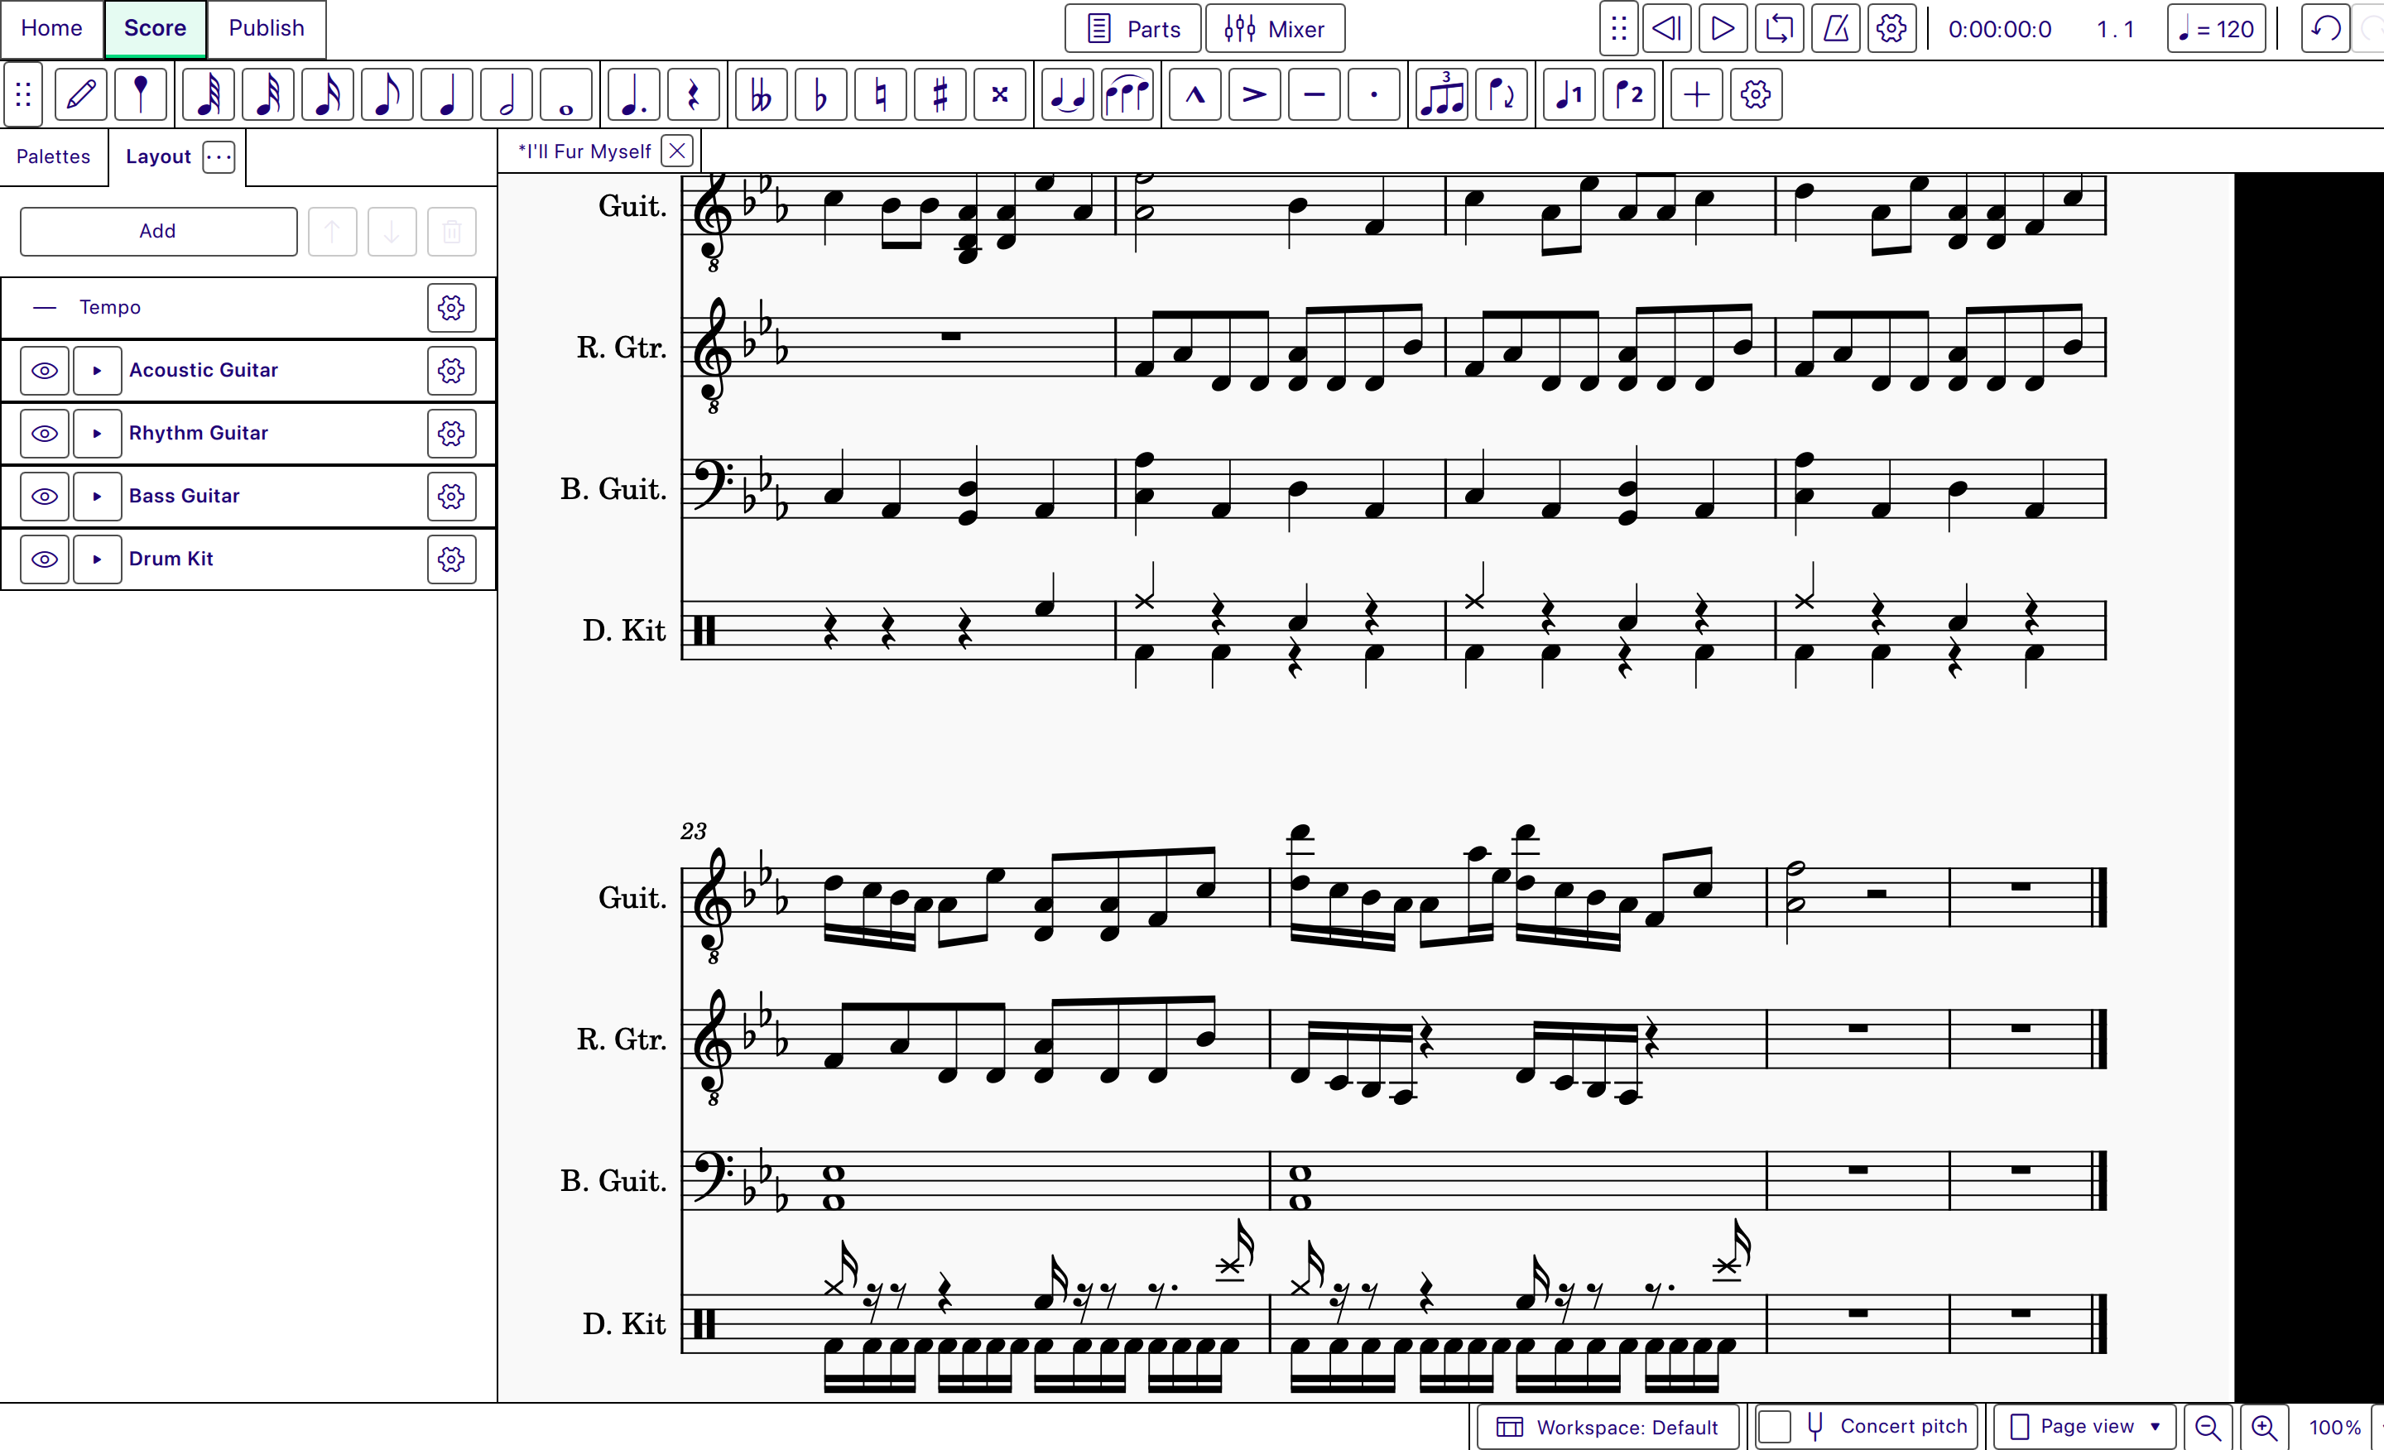This screenshot has width=2384, height=1450.
Task: Toggle the metronome icon
Action: coord(1835,28)
